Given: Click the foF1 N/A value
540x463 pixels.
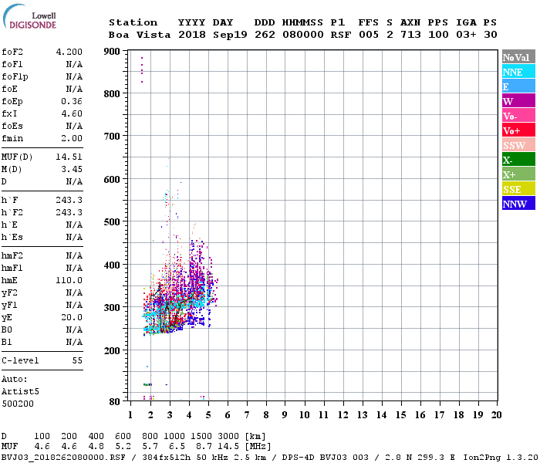Looking at the screenshot, I should tap(74, 64).
